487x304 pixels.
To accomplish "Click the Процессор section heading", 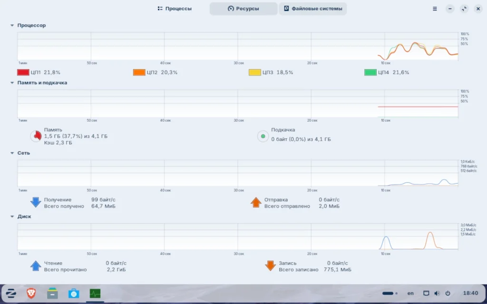I will tap(32, 26).
